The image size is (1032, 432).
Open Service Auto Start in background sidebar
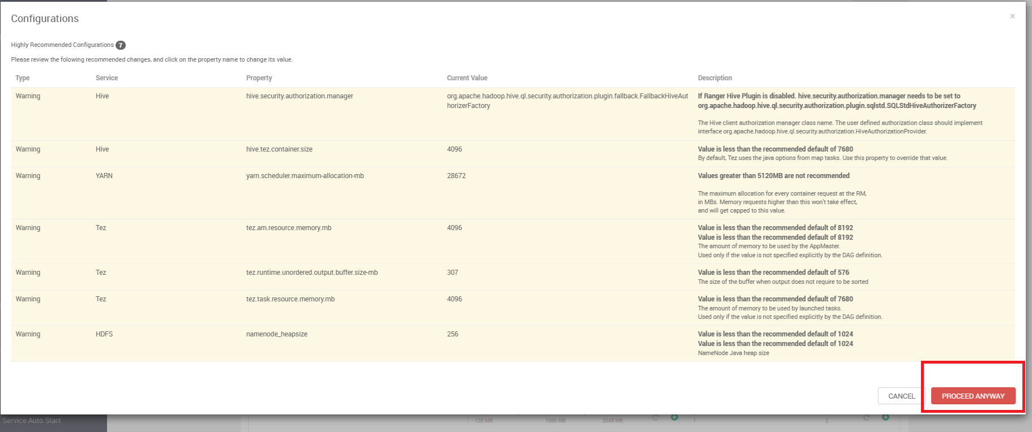(x=32, y=421)
